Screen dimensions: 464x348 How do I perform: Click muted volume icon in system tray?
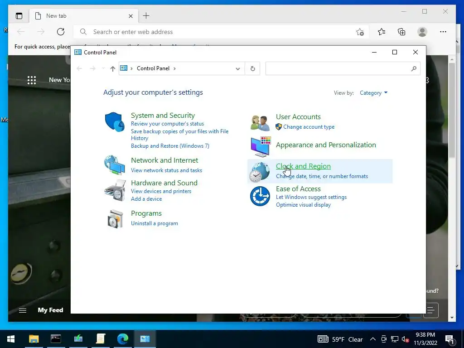pos(406,339)
